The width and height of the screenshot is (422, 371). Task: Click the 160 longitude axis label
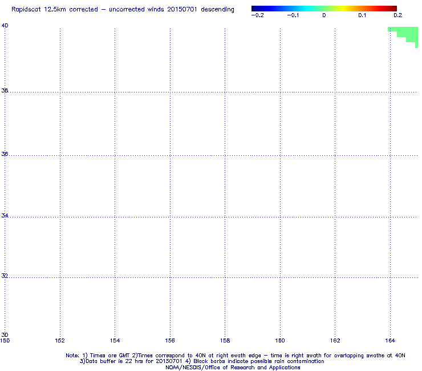click(280, 341)
